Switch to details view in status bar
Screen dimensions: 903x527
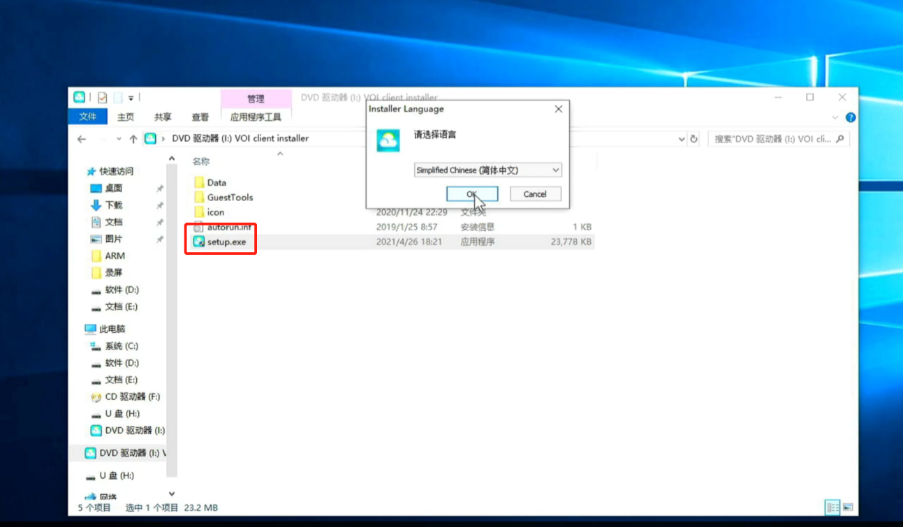[x=832, y=507]
